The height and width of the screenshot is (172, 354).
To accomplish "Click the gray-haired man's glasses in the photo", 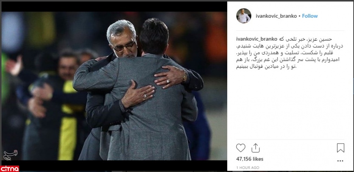I will [124, 47].
